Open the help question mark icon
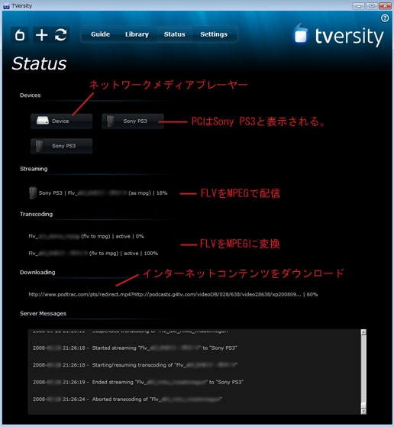Screen dimensions: 394x427 click(x=385, y=18)
